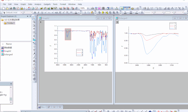Image resolution: width=188 pixels, height=112 pixels.
Task: Open the font size dropdown
Action: coord(31,12)
